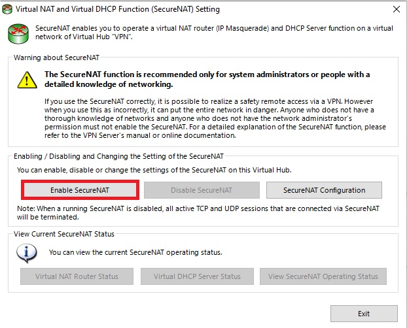The width and height of the screenshot is (407, 328).
Task: Click the SecureNAT description text near the top
Action: [x=214, y=33]
